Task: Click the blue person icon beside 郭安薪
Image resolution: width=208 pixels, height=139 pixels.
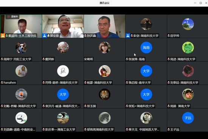Action: [x=45, y=35]
